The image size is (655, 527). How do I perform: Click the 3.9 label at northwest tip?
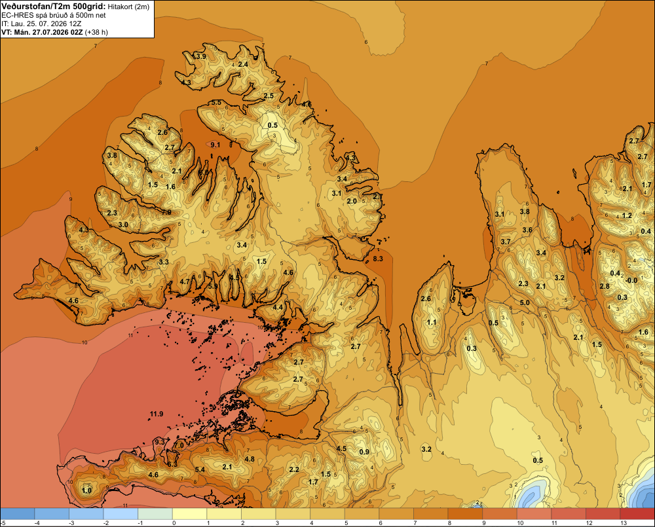pos(201,56)
